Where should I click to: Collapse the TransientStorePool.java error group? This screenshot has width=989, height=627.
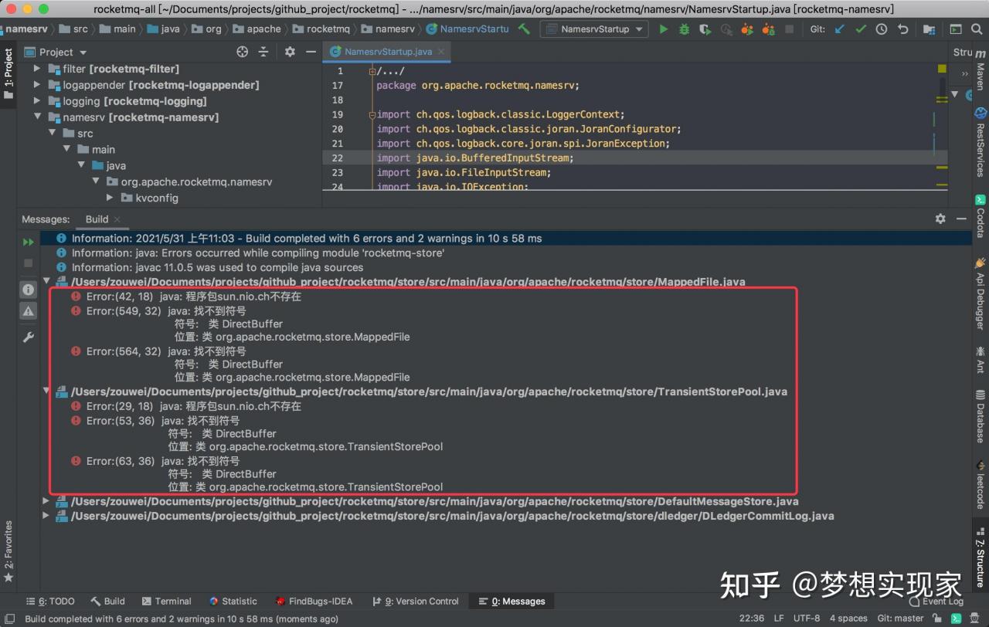tap(46, 391)
